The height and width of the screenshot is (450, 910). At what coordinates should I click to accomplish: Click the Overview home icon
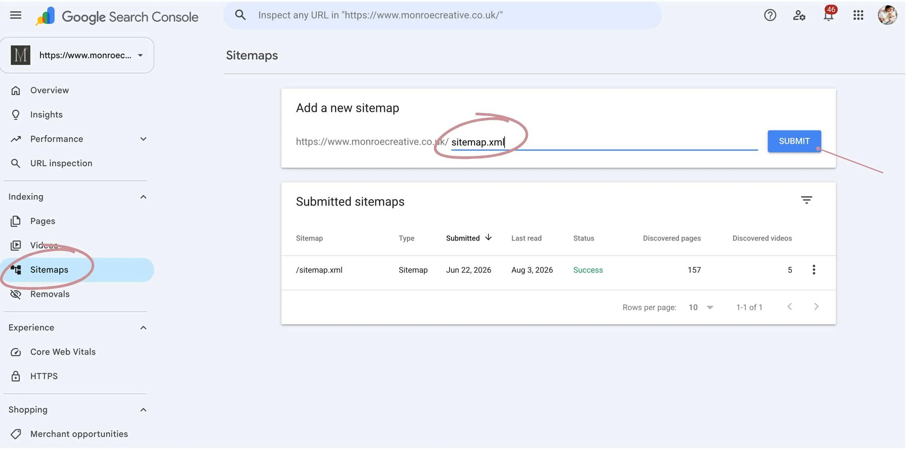click(16, 90)
